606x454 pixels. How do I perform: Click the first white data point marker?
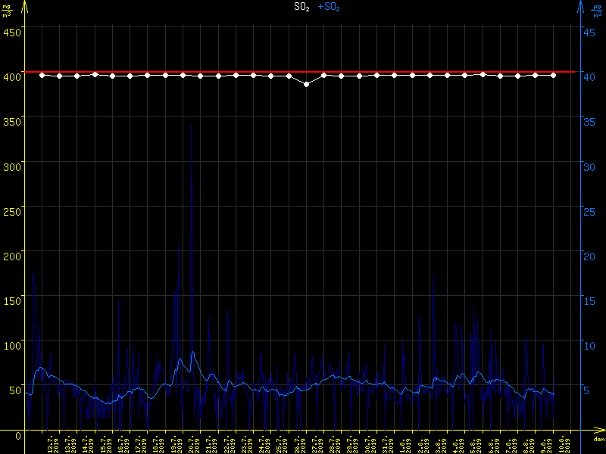42,75
